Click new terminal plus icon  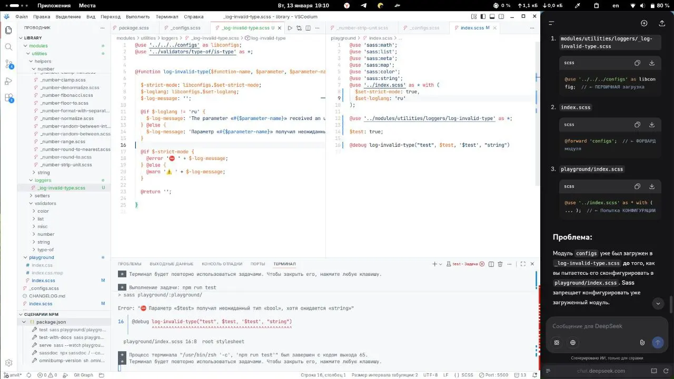click(434, 264)
